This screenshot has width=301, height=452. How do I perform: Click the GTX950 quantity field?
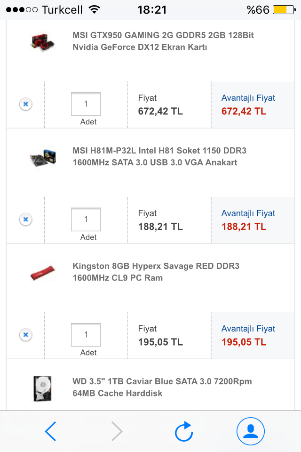pos(86,104)
